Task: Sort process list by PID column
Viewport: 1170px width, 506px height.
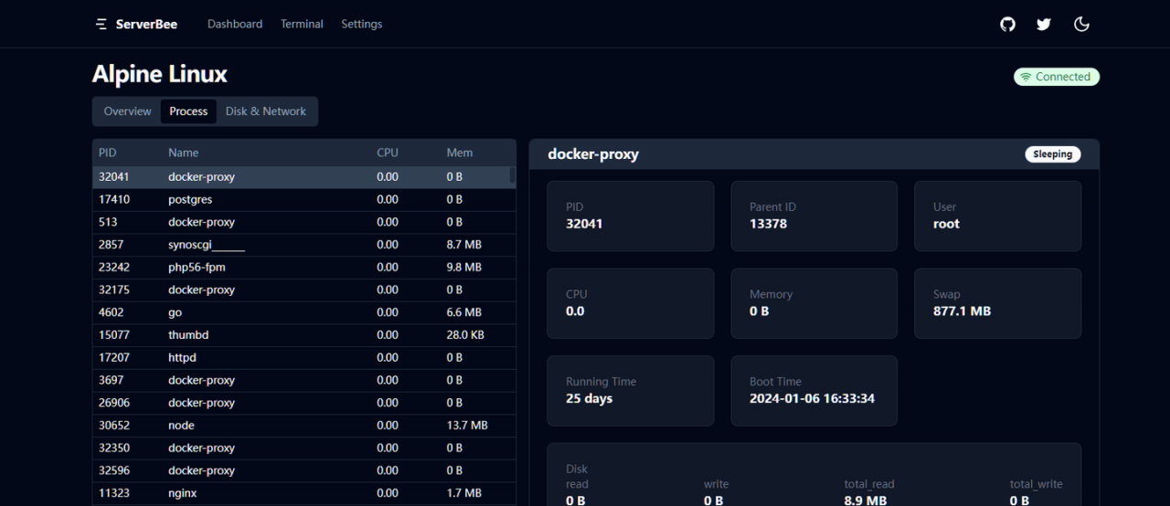Action: coord(108,153)
